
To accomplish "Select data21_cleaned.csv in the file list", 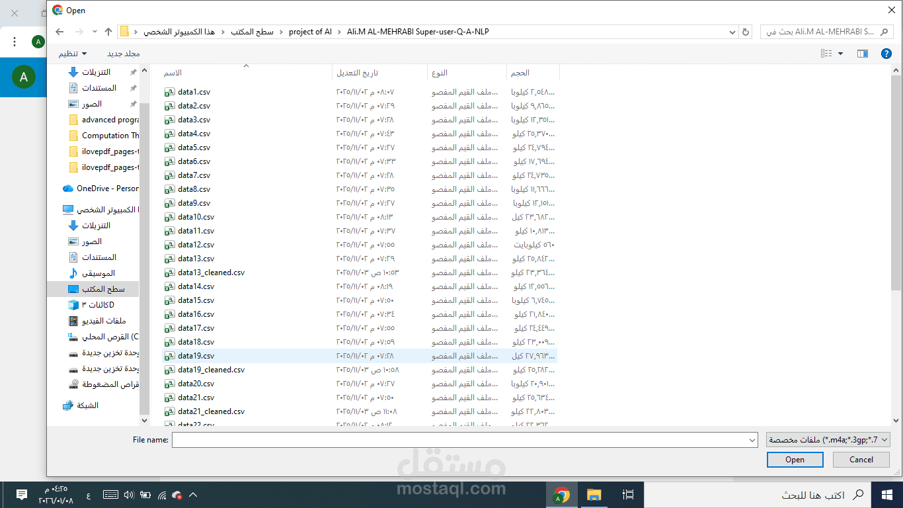I will (360, 411).
